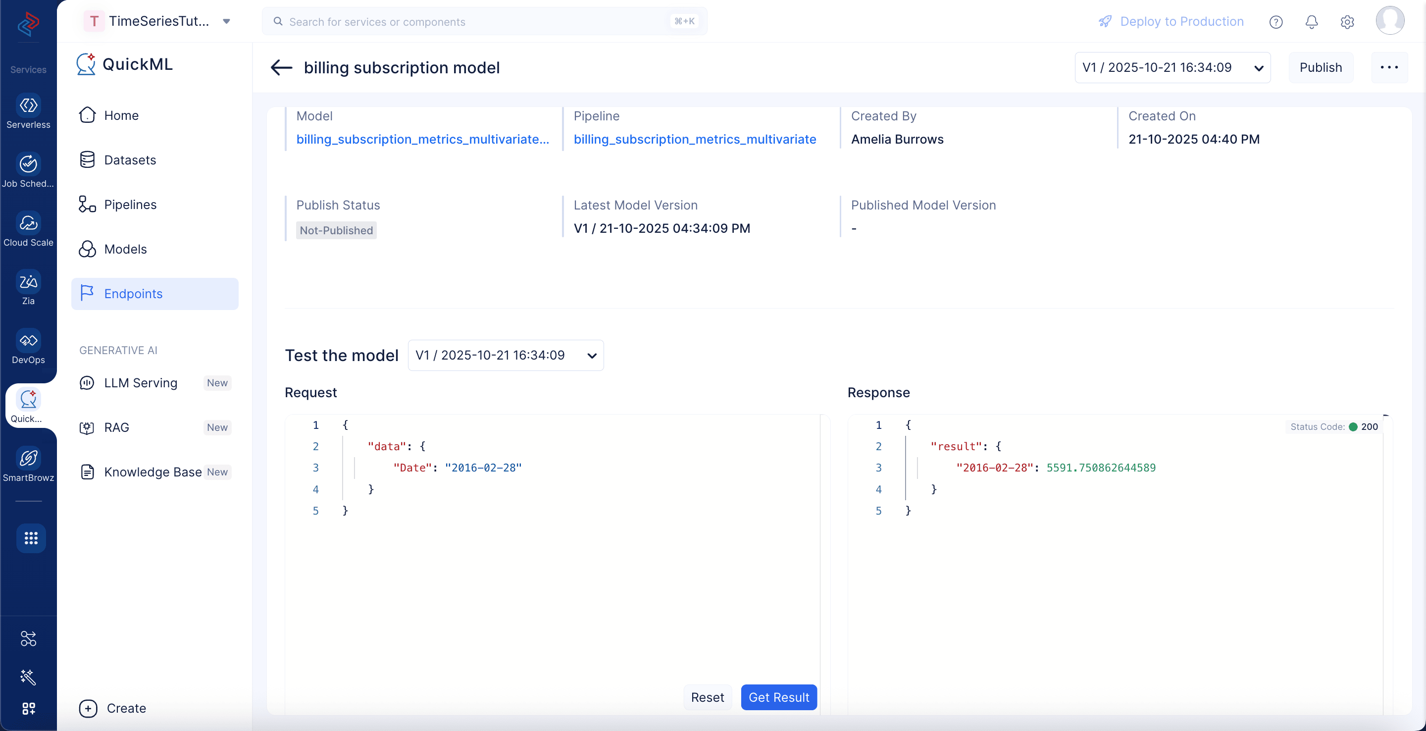Image resolution: width=1426 pixels, height=731 pixels.
Task: Open the three-dots more options menu
Action: point(1389,67)
